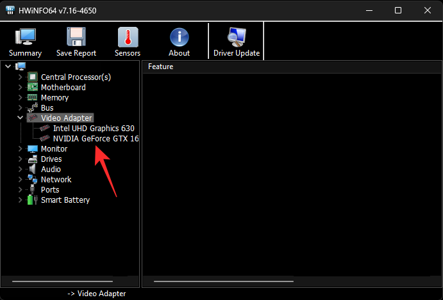Select the Central Processor(s) tree item
The image size is (443, 300).
tap(76, 77)
